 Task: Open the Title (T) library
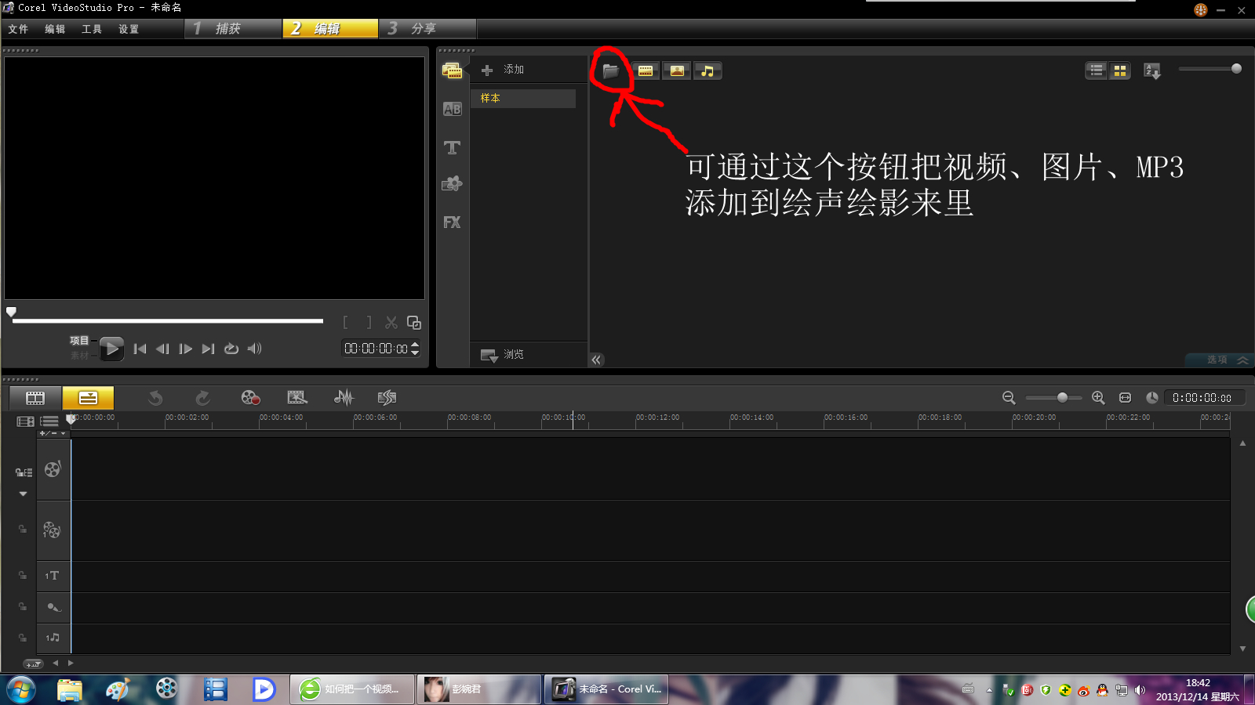coord(452,147)
